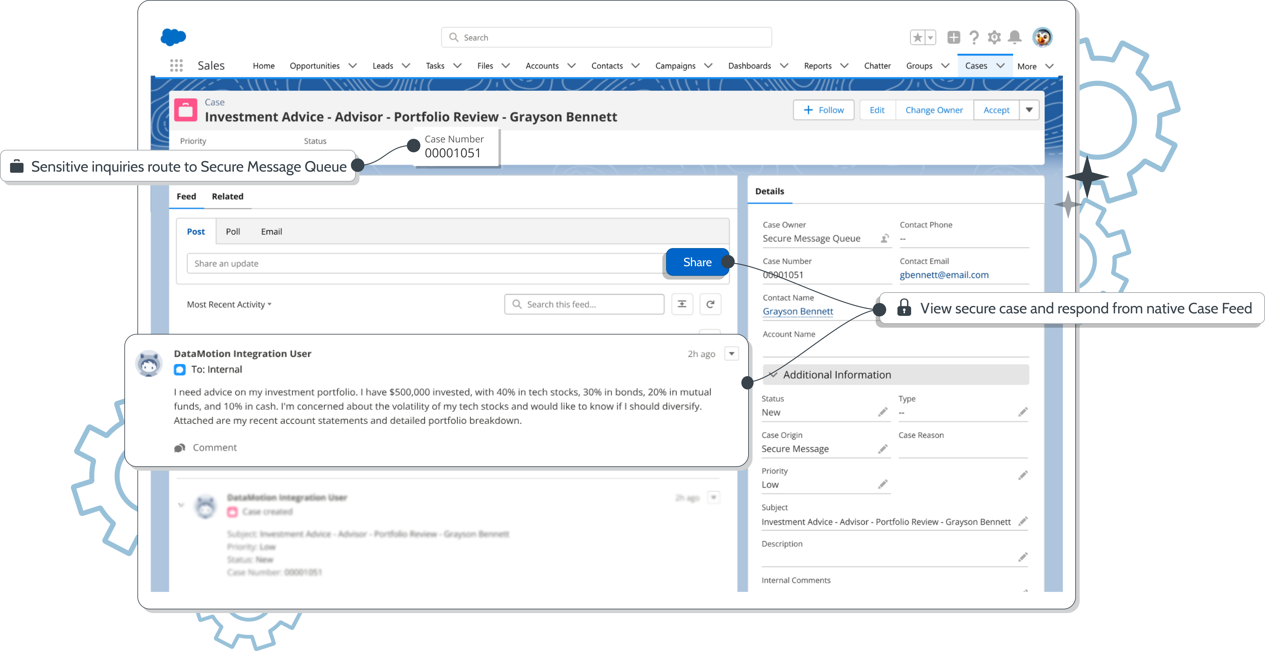
Task: Switch to the Related tab
Action: click(227, 196)
